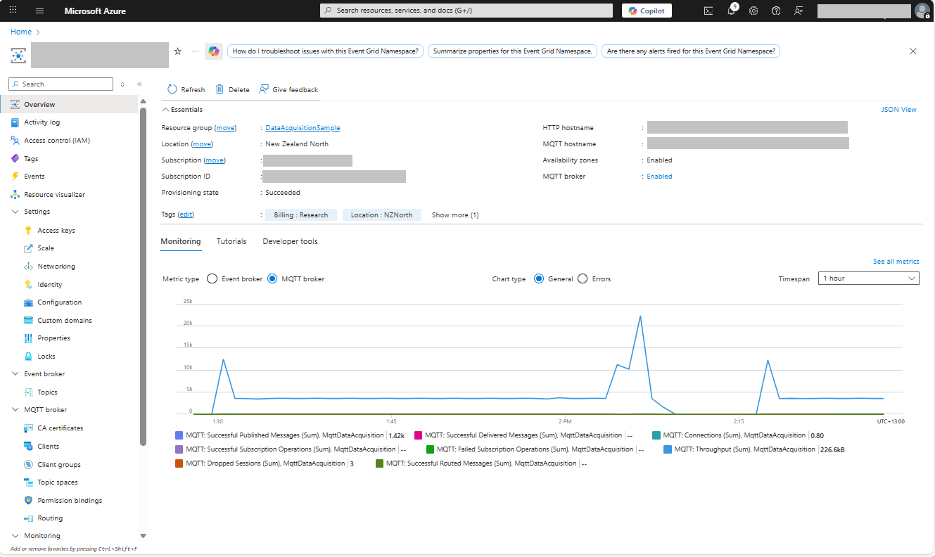Favorite this resource with the star icon
This screenshot has height=557, width=935.
click(177, 51)
